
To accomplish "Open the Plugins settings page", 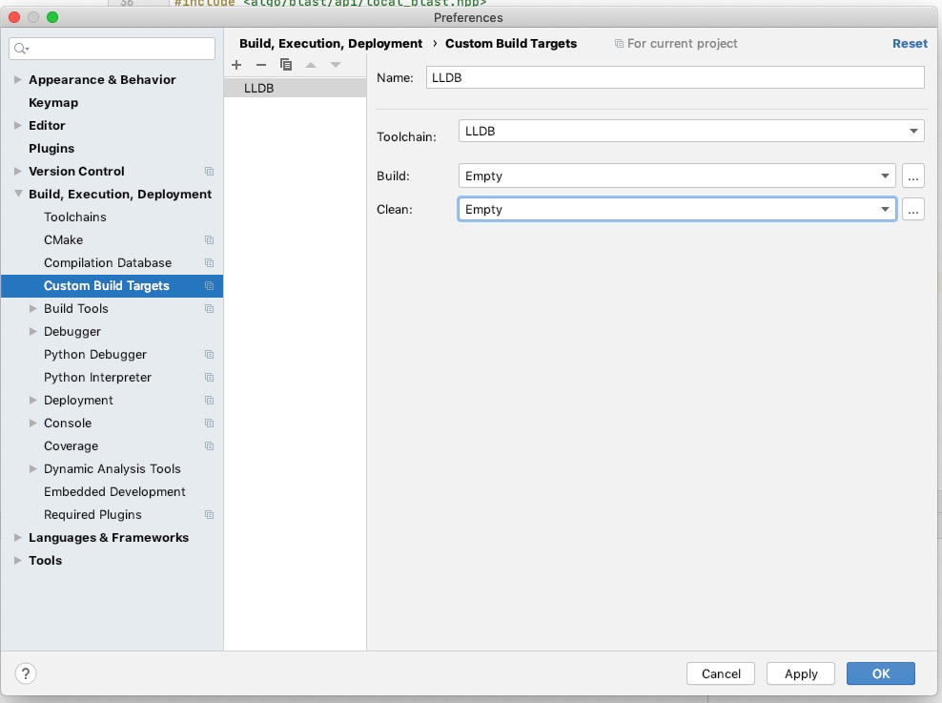I will pos(51,149).
